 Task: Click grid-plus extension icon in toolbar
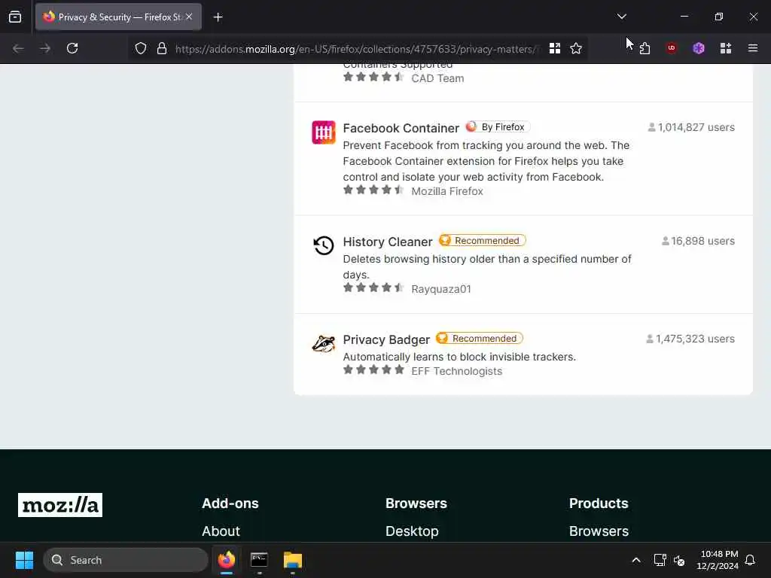(726, 48)
